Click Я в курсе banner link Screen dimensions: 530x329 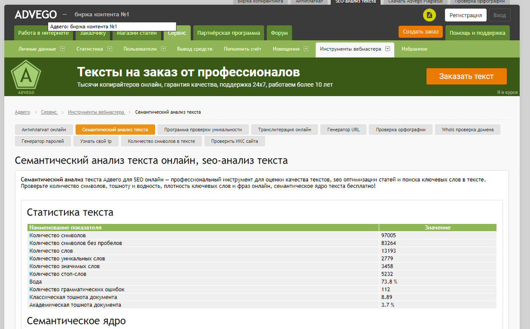point(507,93)
